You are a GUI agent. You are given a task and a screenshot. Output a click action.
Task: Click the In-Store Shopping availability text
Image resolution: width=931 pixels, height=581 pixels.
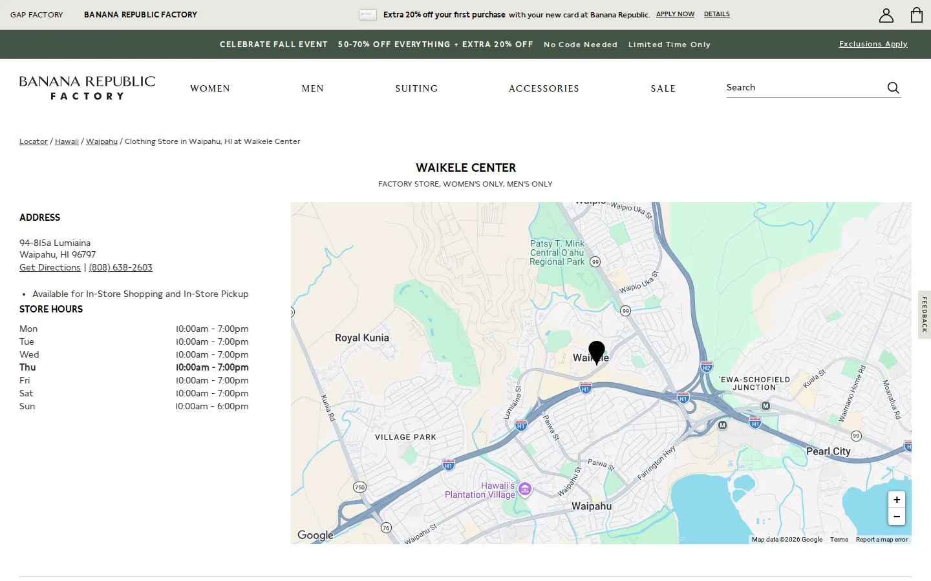click(140, 294)
